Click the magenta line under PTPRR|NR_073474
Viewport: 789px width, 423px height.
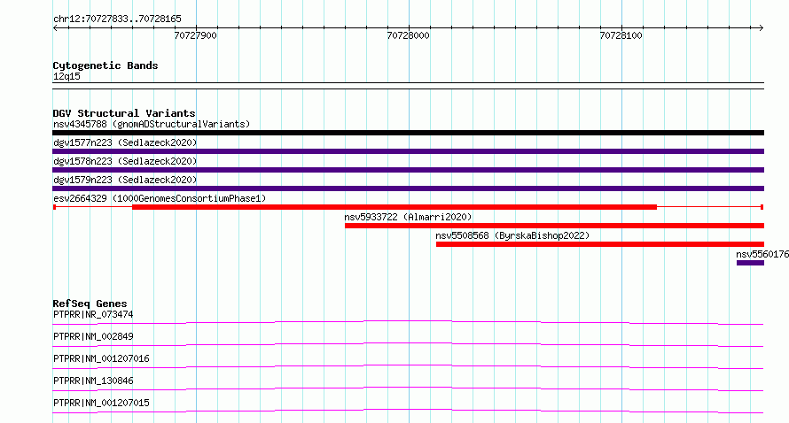coord(408,322)
